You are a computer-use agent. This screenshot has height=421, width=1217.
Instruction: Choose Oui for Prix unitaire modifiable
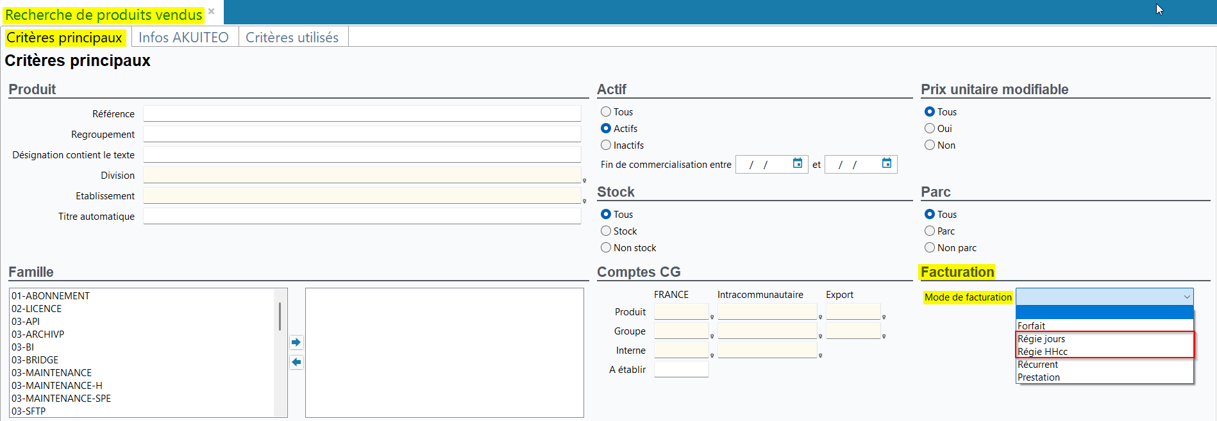pyautogui.click(x=930, y=129)
